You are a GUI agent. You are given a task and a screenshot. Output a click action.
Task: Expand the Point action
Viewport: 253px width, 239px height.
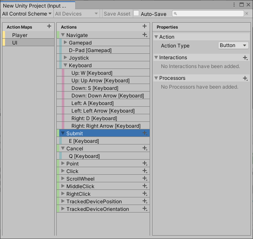click(63, 163)
